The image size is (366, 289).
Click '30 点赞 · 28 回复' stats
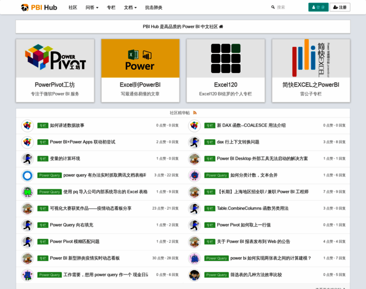point(165,258)
